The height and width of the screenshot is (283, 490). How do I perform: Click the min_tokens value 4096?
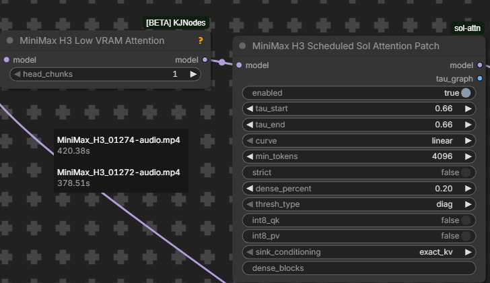point(442,156)
